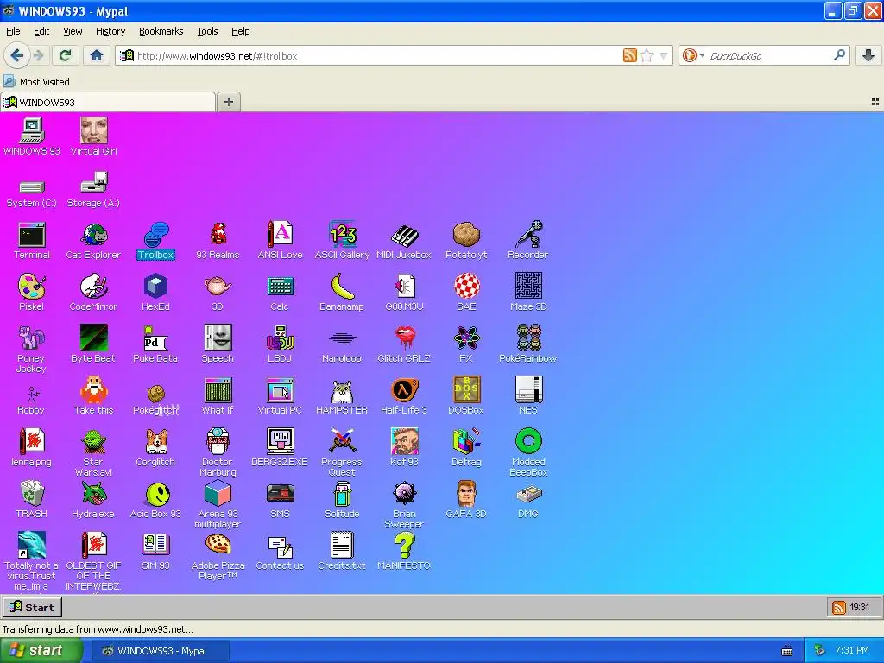Viewport: 884px width, 663px height.
Task: Open the NES console icon
Action: coord(528,395)
